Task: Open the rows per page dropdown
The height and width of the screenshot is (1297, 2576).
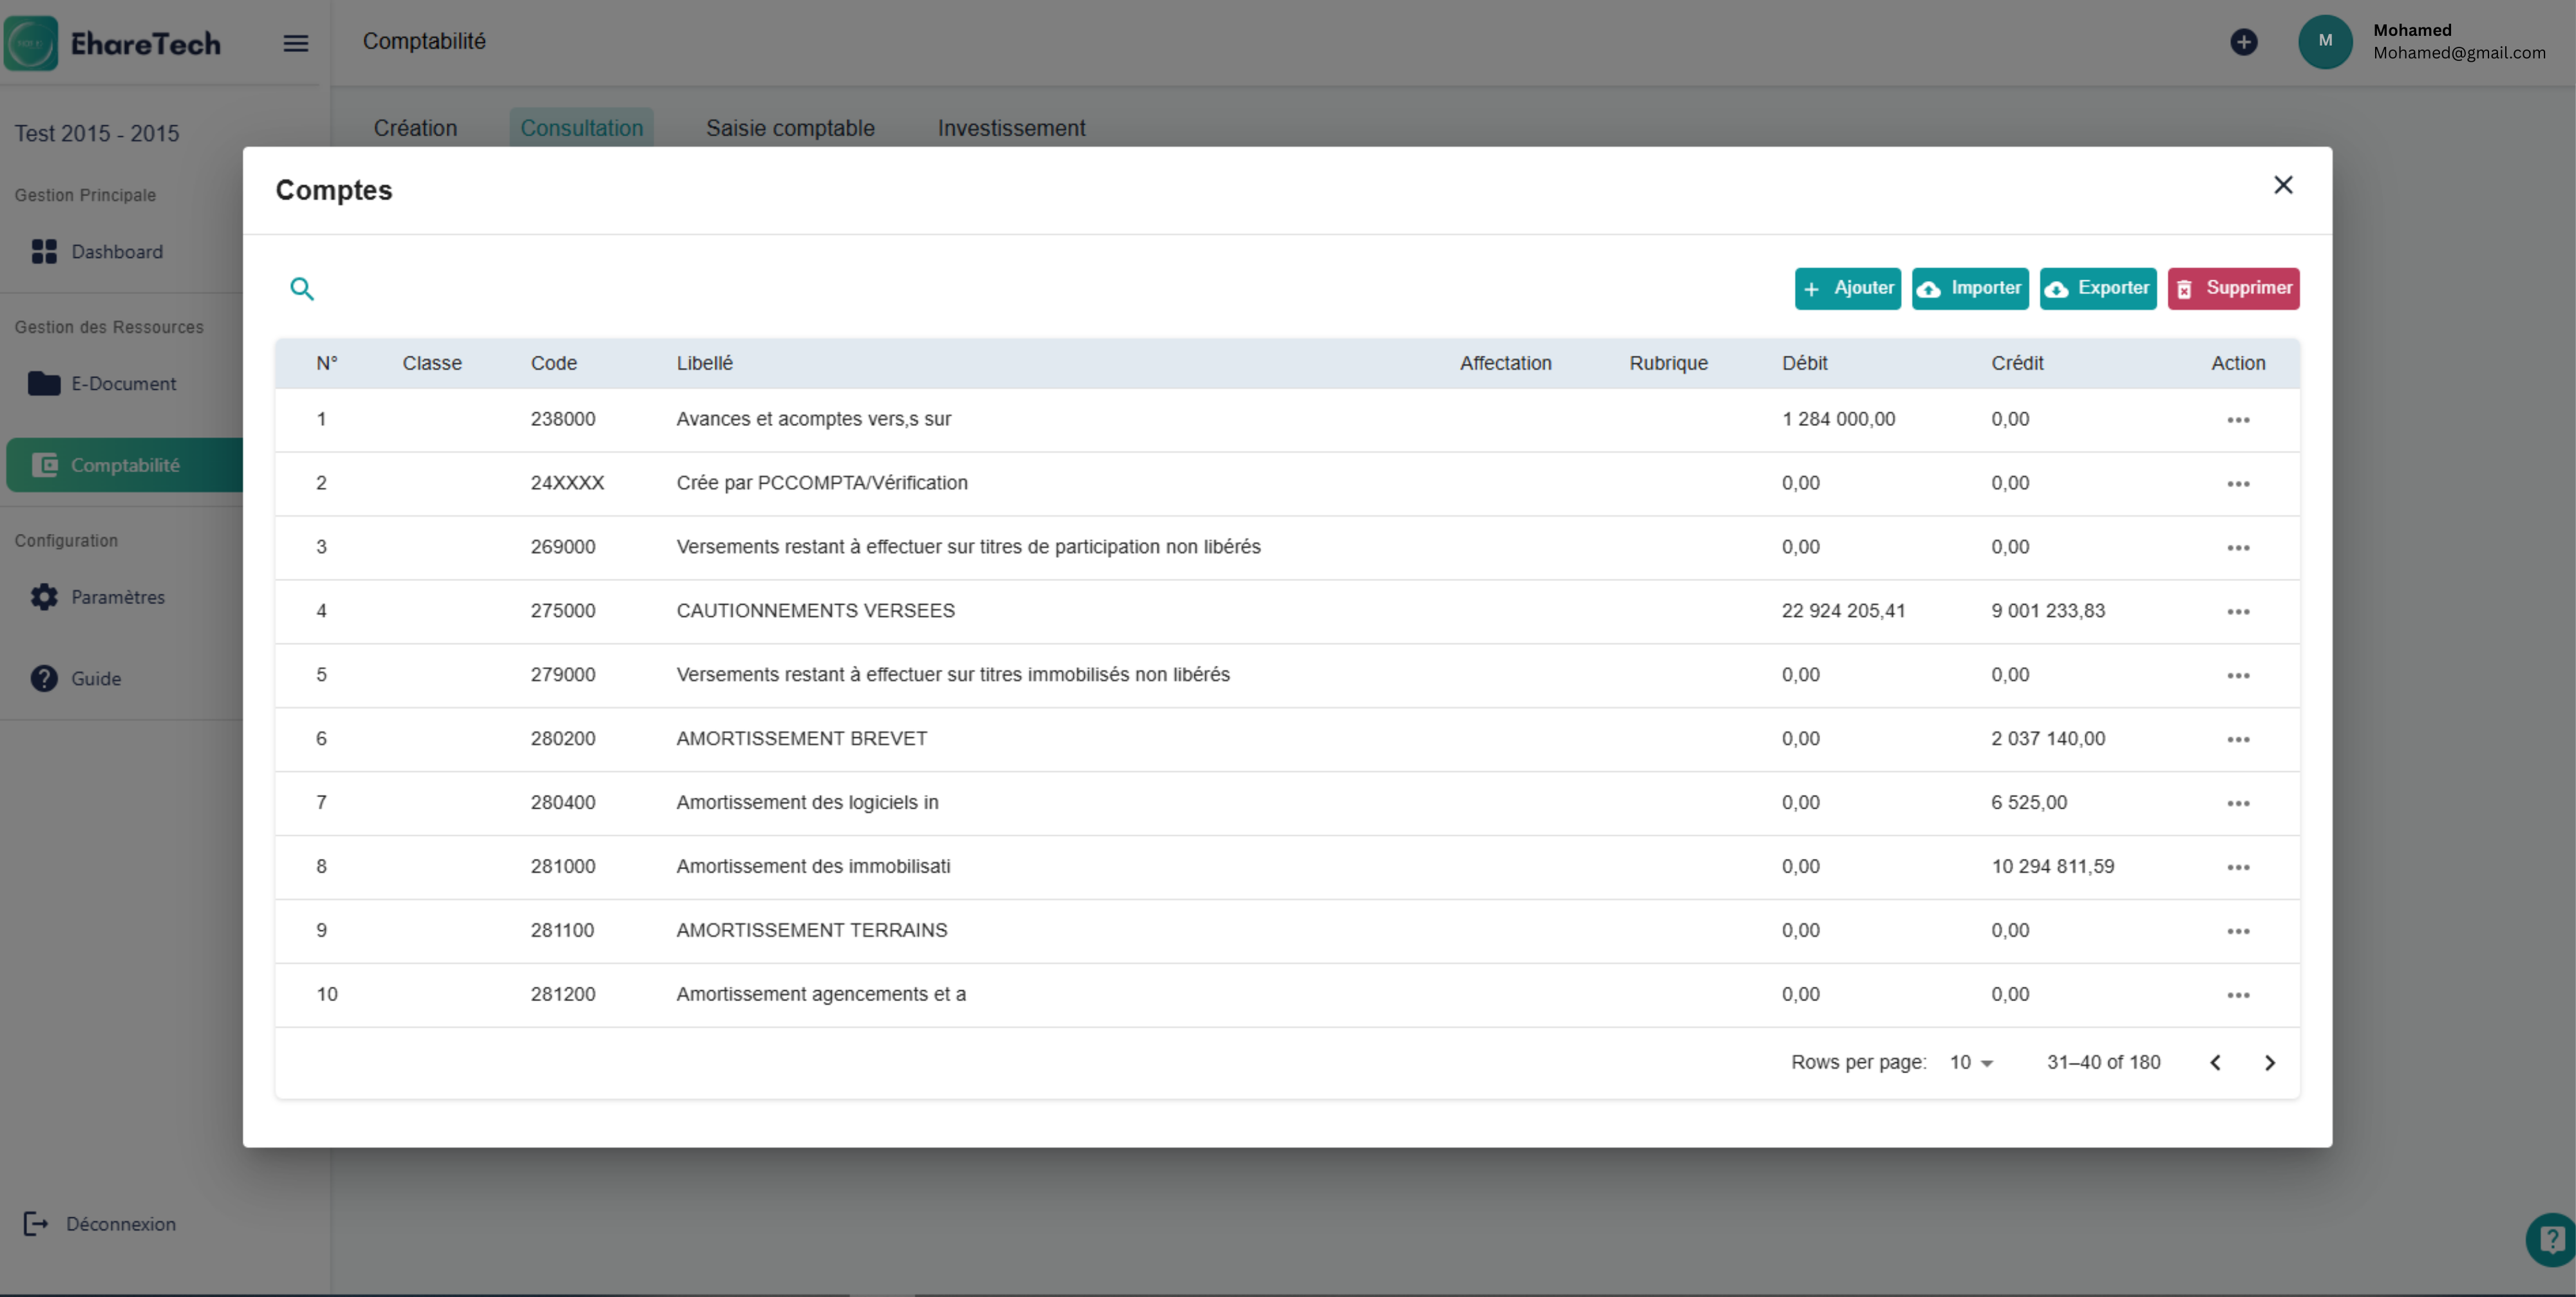Action: 1970,1062
